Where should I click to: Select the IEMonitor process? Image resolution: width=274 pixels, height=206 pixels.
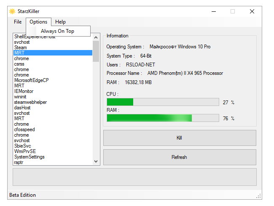click(53, 91)
